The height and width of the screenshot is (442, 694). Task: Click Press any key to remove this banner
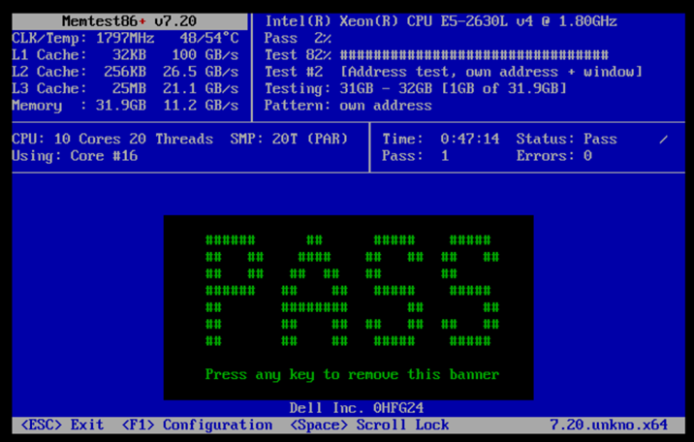[x=352, y=375]
